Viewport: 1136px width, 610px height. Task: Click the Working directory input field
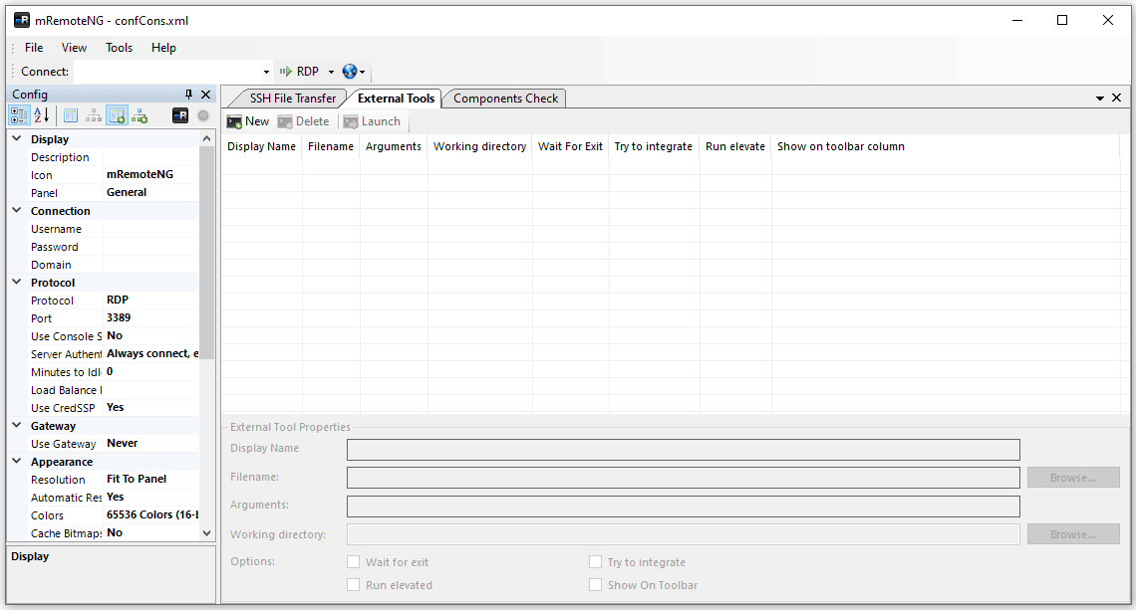(x=684, y=534)
